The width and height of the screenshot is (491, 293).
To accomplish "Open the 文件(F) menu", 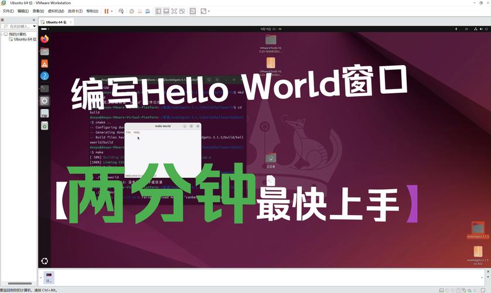I will point(8,11).
